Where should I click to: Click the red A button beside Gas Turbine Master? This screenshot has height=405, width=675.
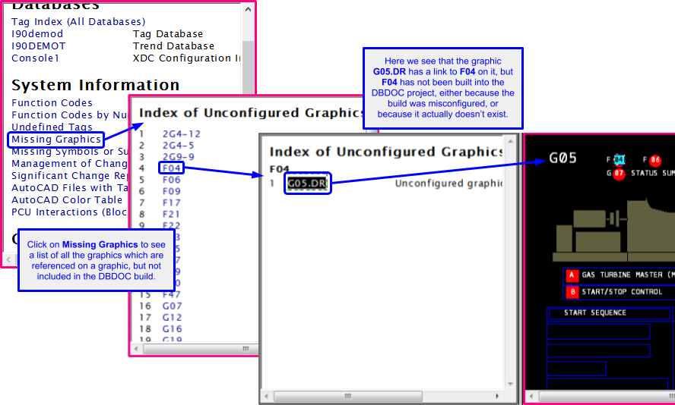coord(570,275)
